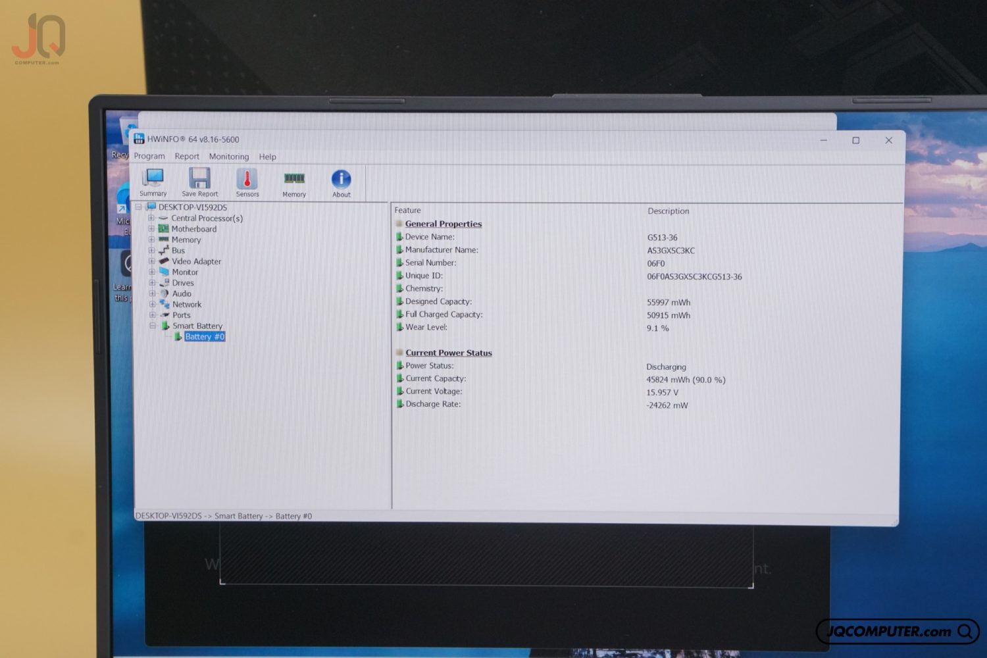987x658 pixels.
Task: Click the G513-36 device name value
Action: (662, 238)
